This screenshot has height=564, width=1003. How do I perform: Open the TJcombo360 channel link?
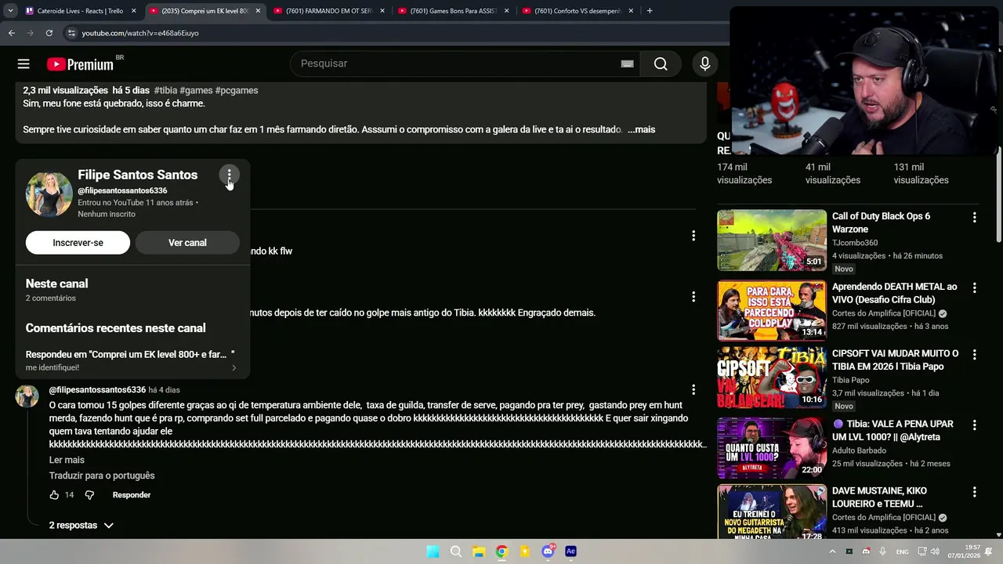click(855, 243)
